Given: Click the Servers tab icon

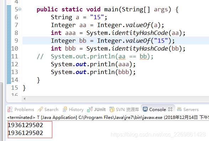Looking at the screenshot, I should [179, 109].
